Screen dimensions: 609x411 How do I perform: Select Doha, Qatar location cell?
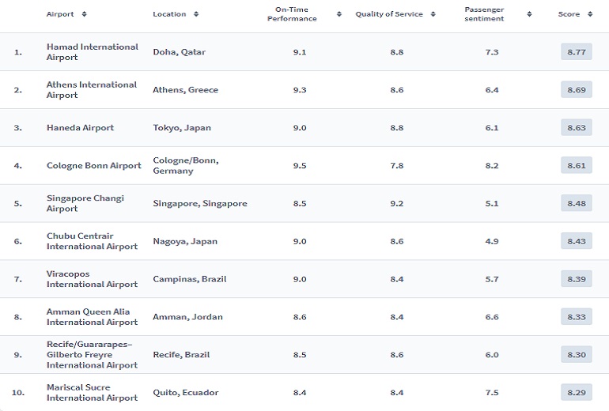(x=180, y=52)
